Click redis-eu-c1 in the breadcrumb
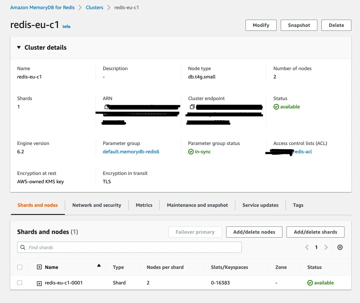This screenshot has width=360, height=303. [x=127, y=7]
